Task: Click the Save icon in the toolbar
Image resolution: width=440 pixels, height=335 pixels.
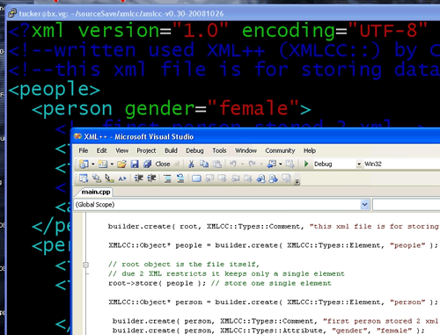Action: pos(135,164)
